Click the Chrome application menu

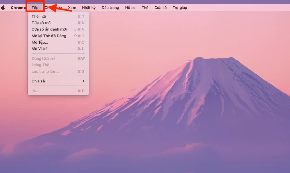point(18,8)
